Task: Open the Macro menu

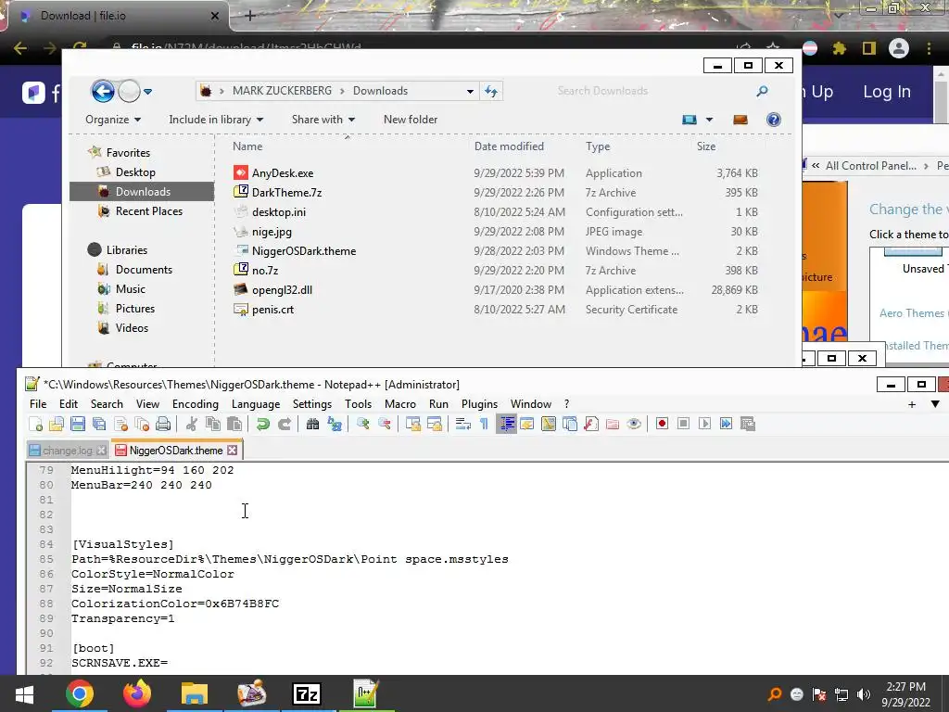Action: pyautogui.click(x=400, y=404)
